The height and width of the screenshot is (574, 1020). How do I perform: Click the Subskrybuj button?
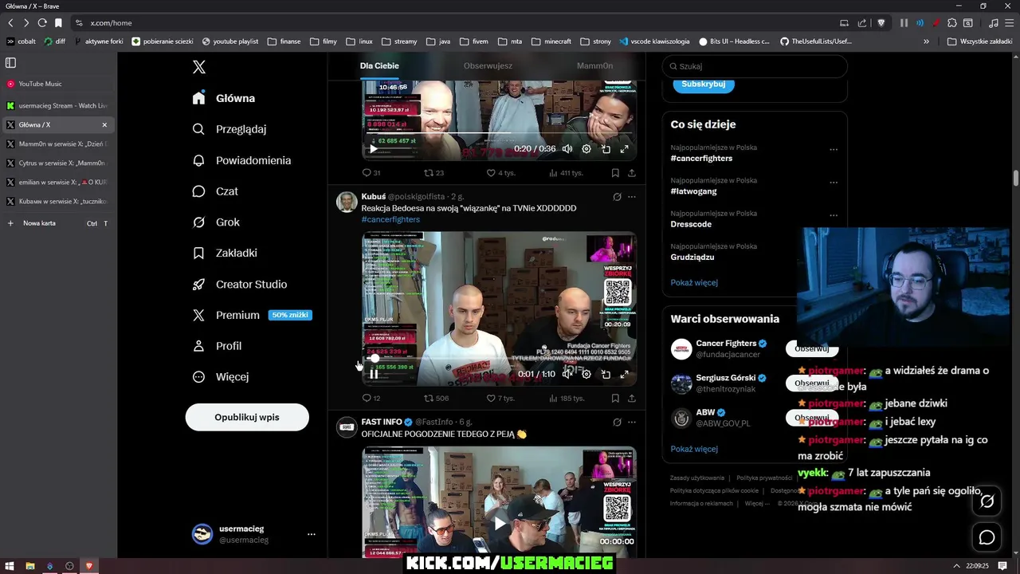[x=704, y=84]
